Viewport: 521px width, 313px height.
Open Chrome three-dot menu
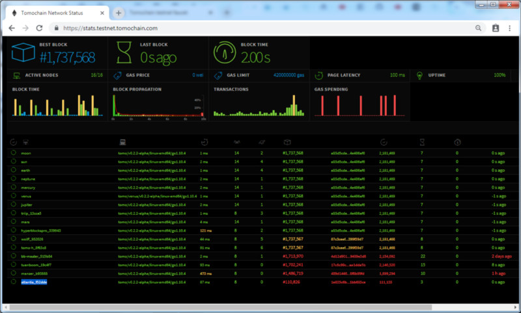(x=511, y=29)
